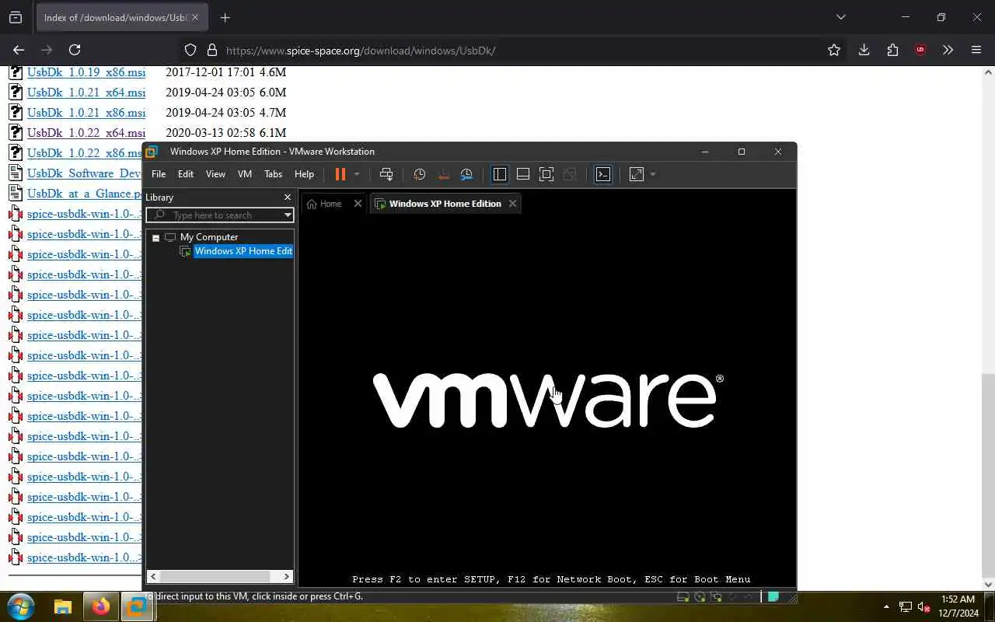Open the snapshot manager
995x622 pixels.
pyautogui.click(x=466, y=174)
